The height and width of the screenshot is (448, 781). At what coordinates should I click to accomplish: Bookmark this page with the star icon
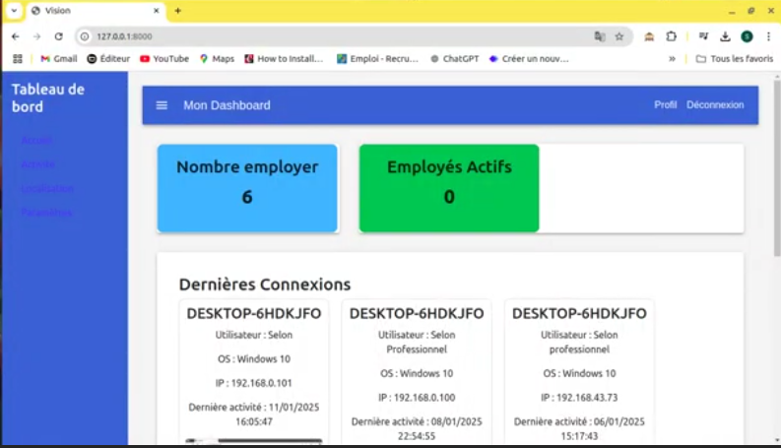(x=619, y=36)
